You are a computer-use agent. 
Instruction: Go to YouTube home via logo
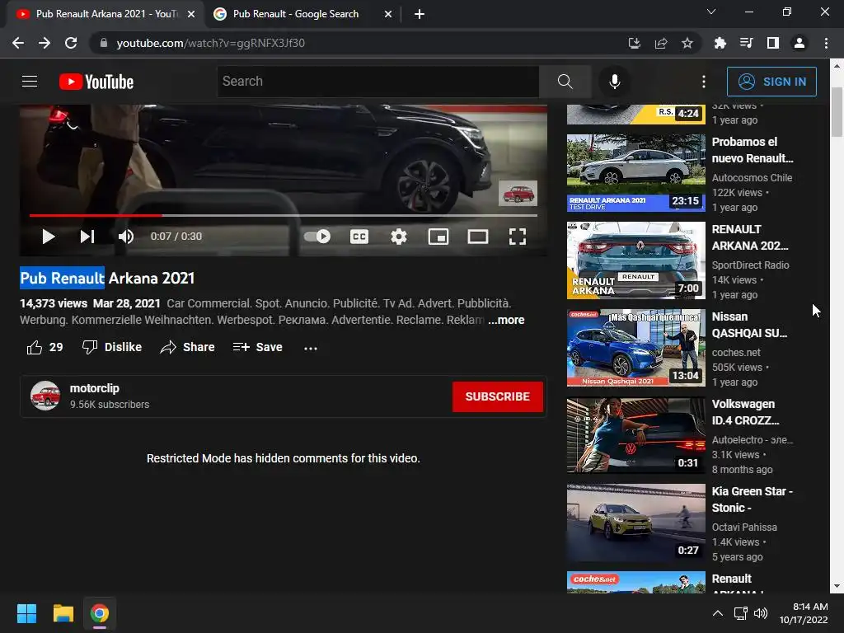click(96, 82)
